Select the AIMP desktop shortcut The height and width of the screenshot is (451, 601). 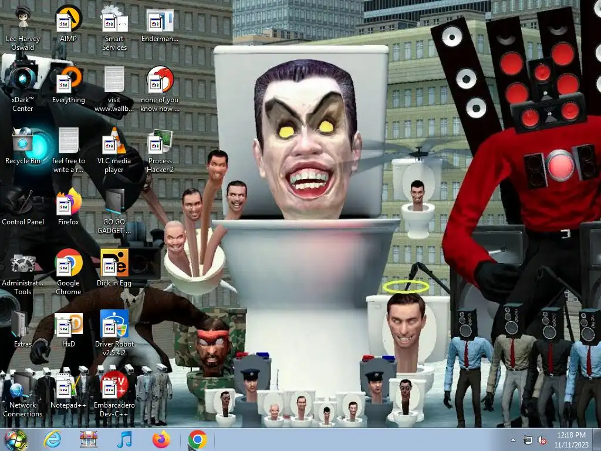pyautogui.click(x=68, y=23)
